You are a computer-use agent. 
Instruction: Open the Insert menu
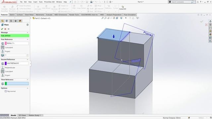click(x=35, y=2)
